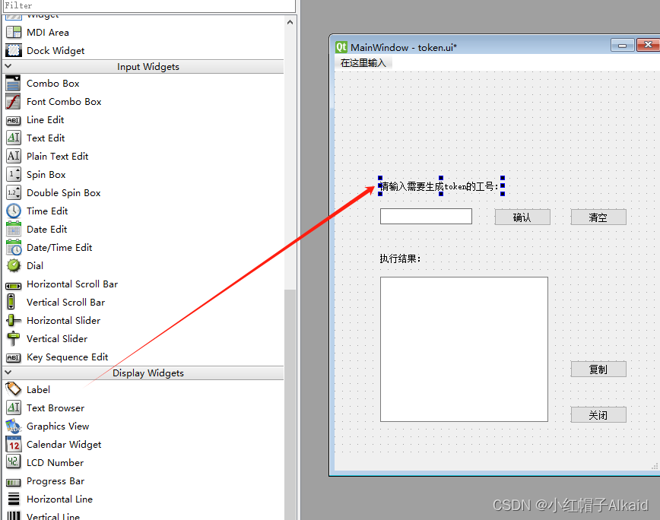The width and height of the screenshot is (660, 520).
Task: Select the Key Sequence Edit icon
Action: [14, 357]
